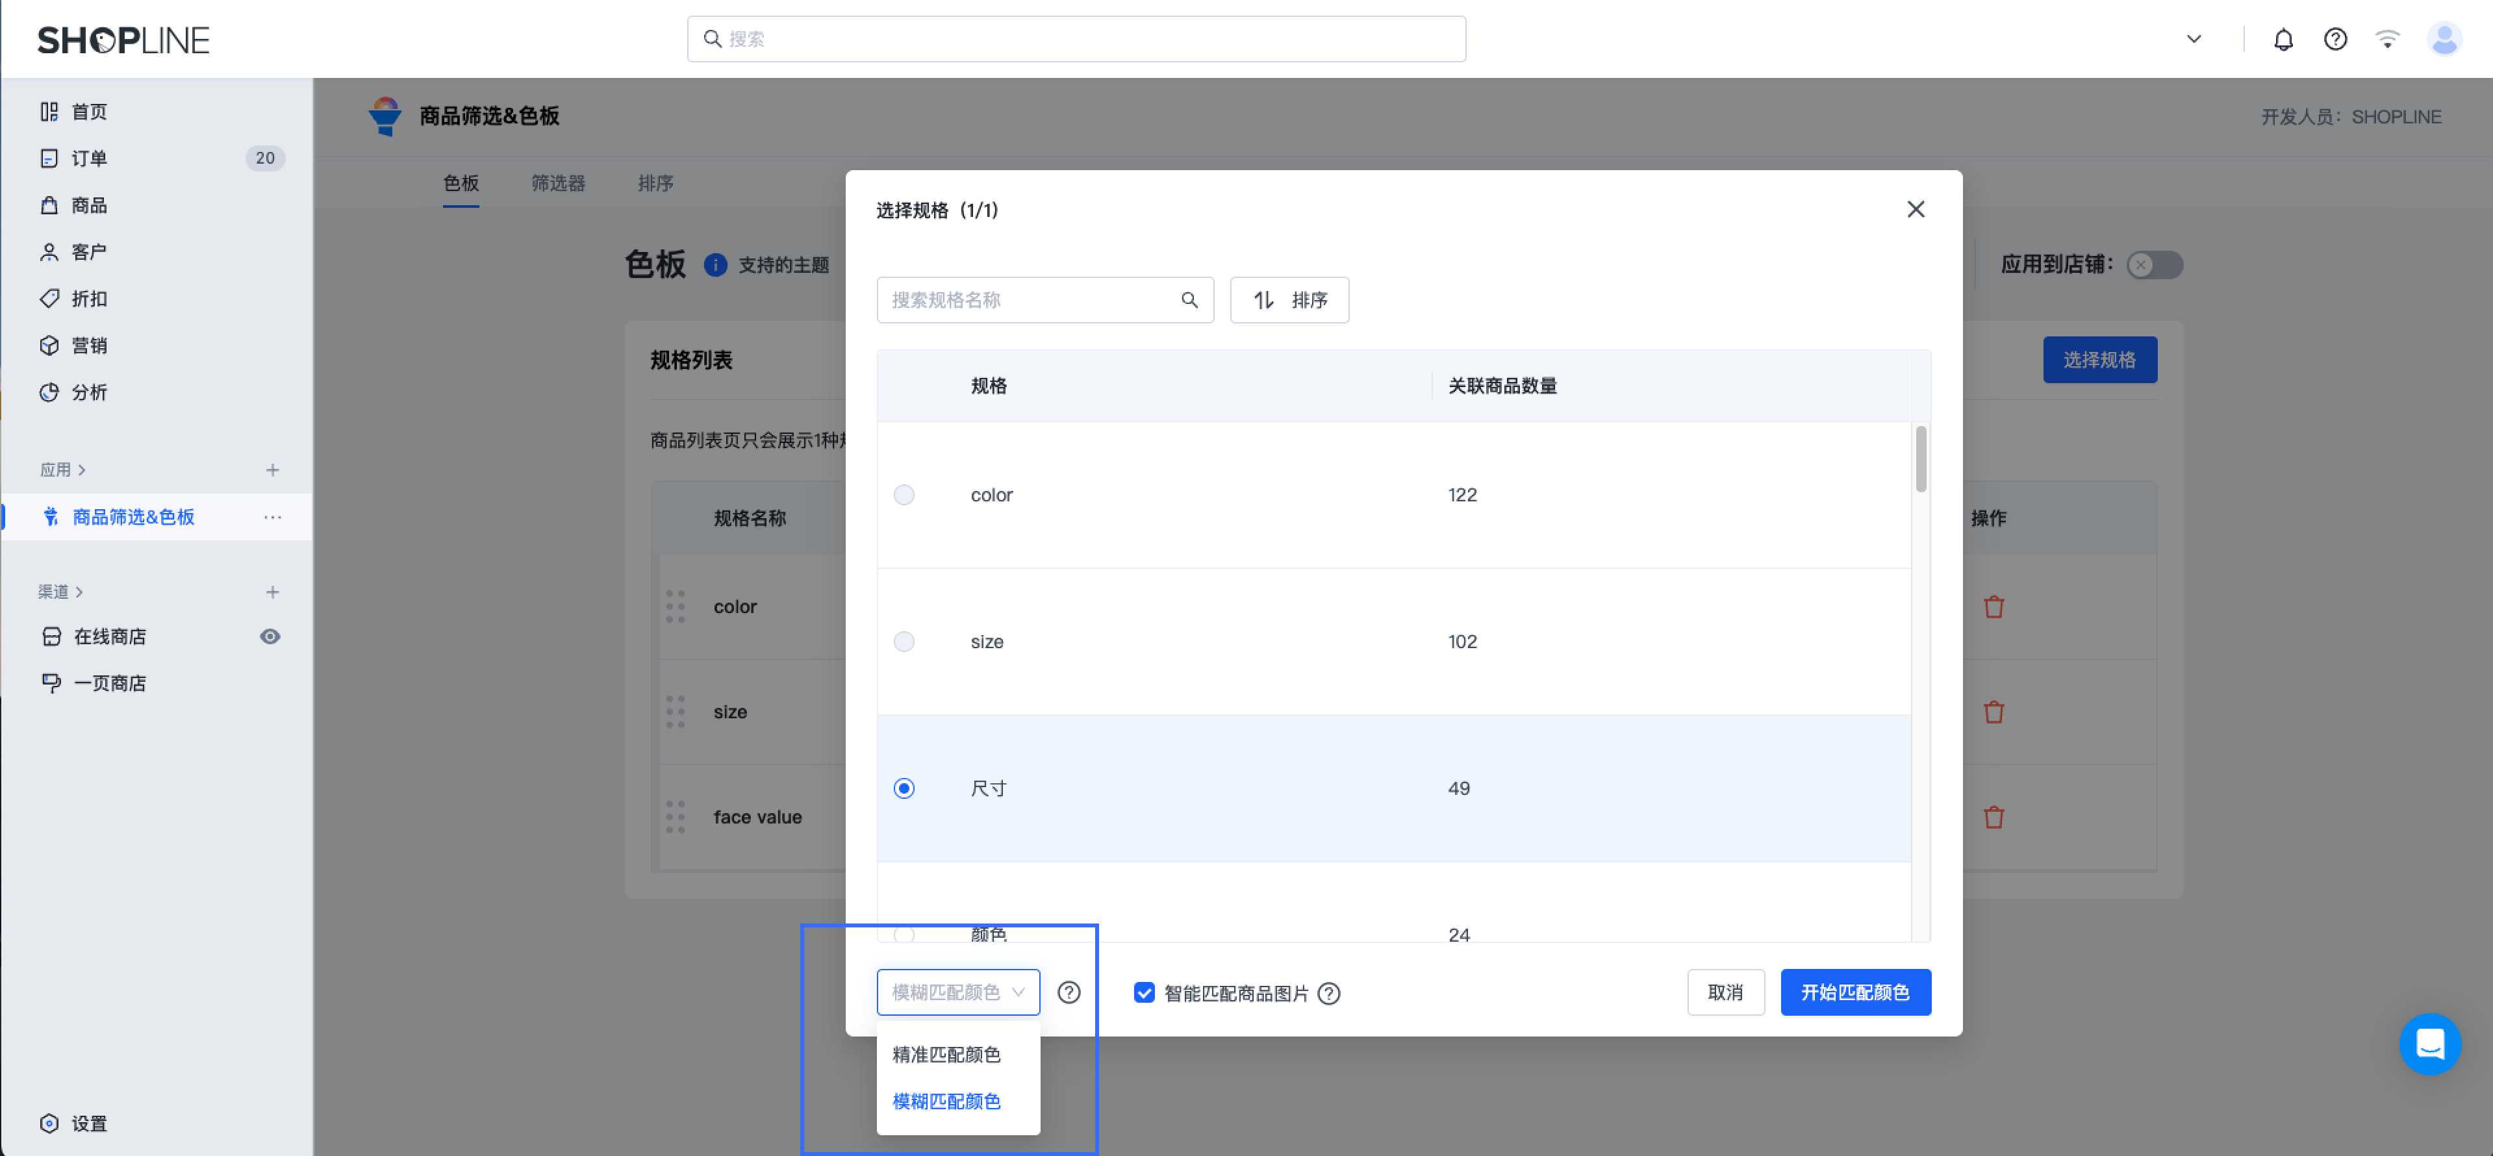Open the notifications bell
2493x1156 pixels.
click(x=2283, y=39)
